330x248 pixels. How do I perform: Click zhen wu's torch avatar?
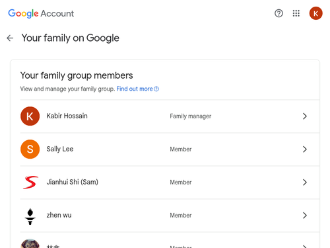coord(30,216)
